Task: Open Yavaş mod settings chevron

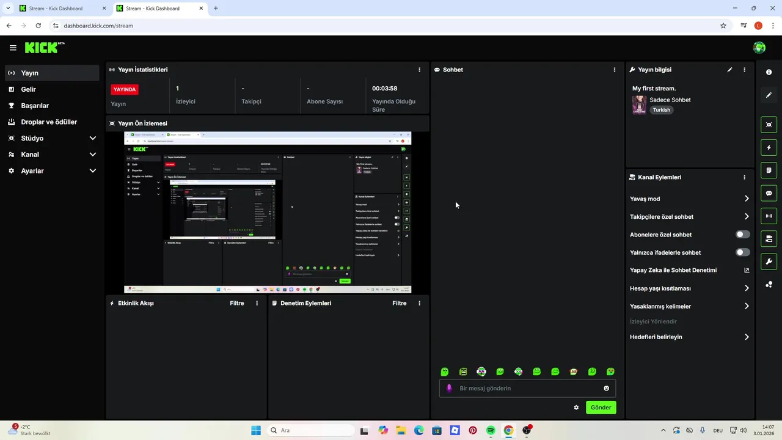Action: (747, 199)
